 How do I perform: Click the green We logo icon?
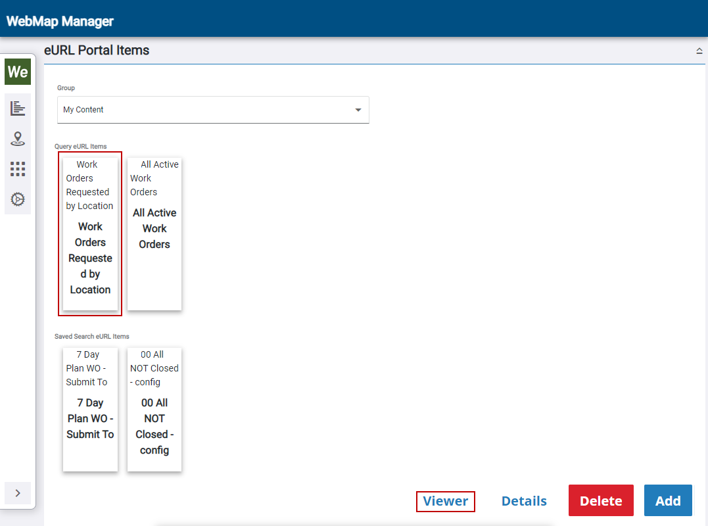pyautogui.click(x=18, y=72)
